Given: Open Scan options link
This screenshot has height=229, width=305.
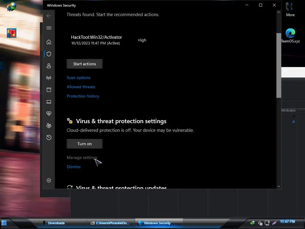Looking at the screenshot, I should point(78,78).
